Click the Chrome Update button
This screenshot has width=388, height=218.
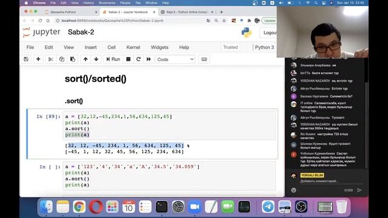(269, 21)
